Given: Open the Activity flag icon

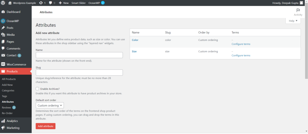Looking at the screenshot, I should coord(298,11).
